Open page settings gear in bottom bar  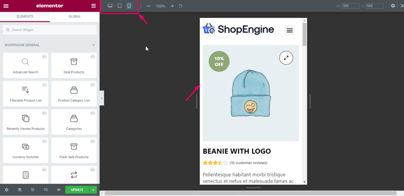pos(6,190)
